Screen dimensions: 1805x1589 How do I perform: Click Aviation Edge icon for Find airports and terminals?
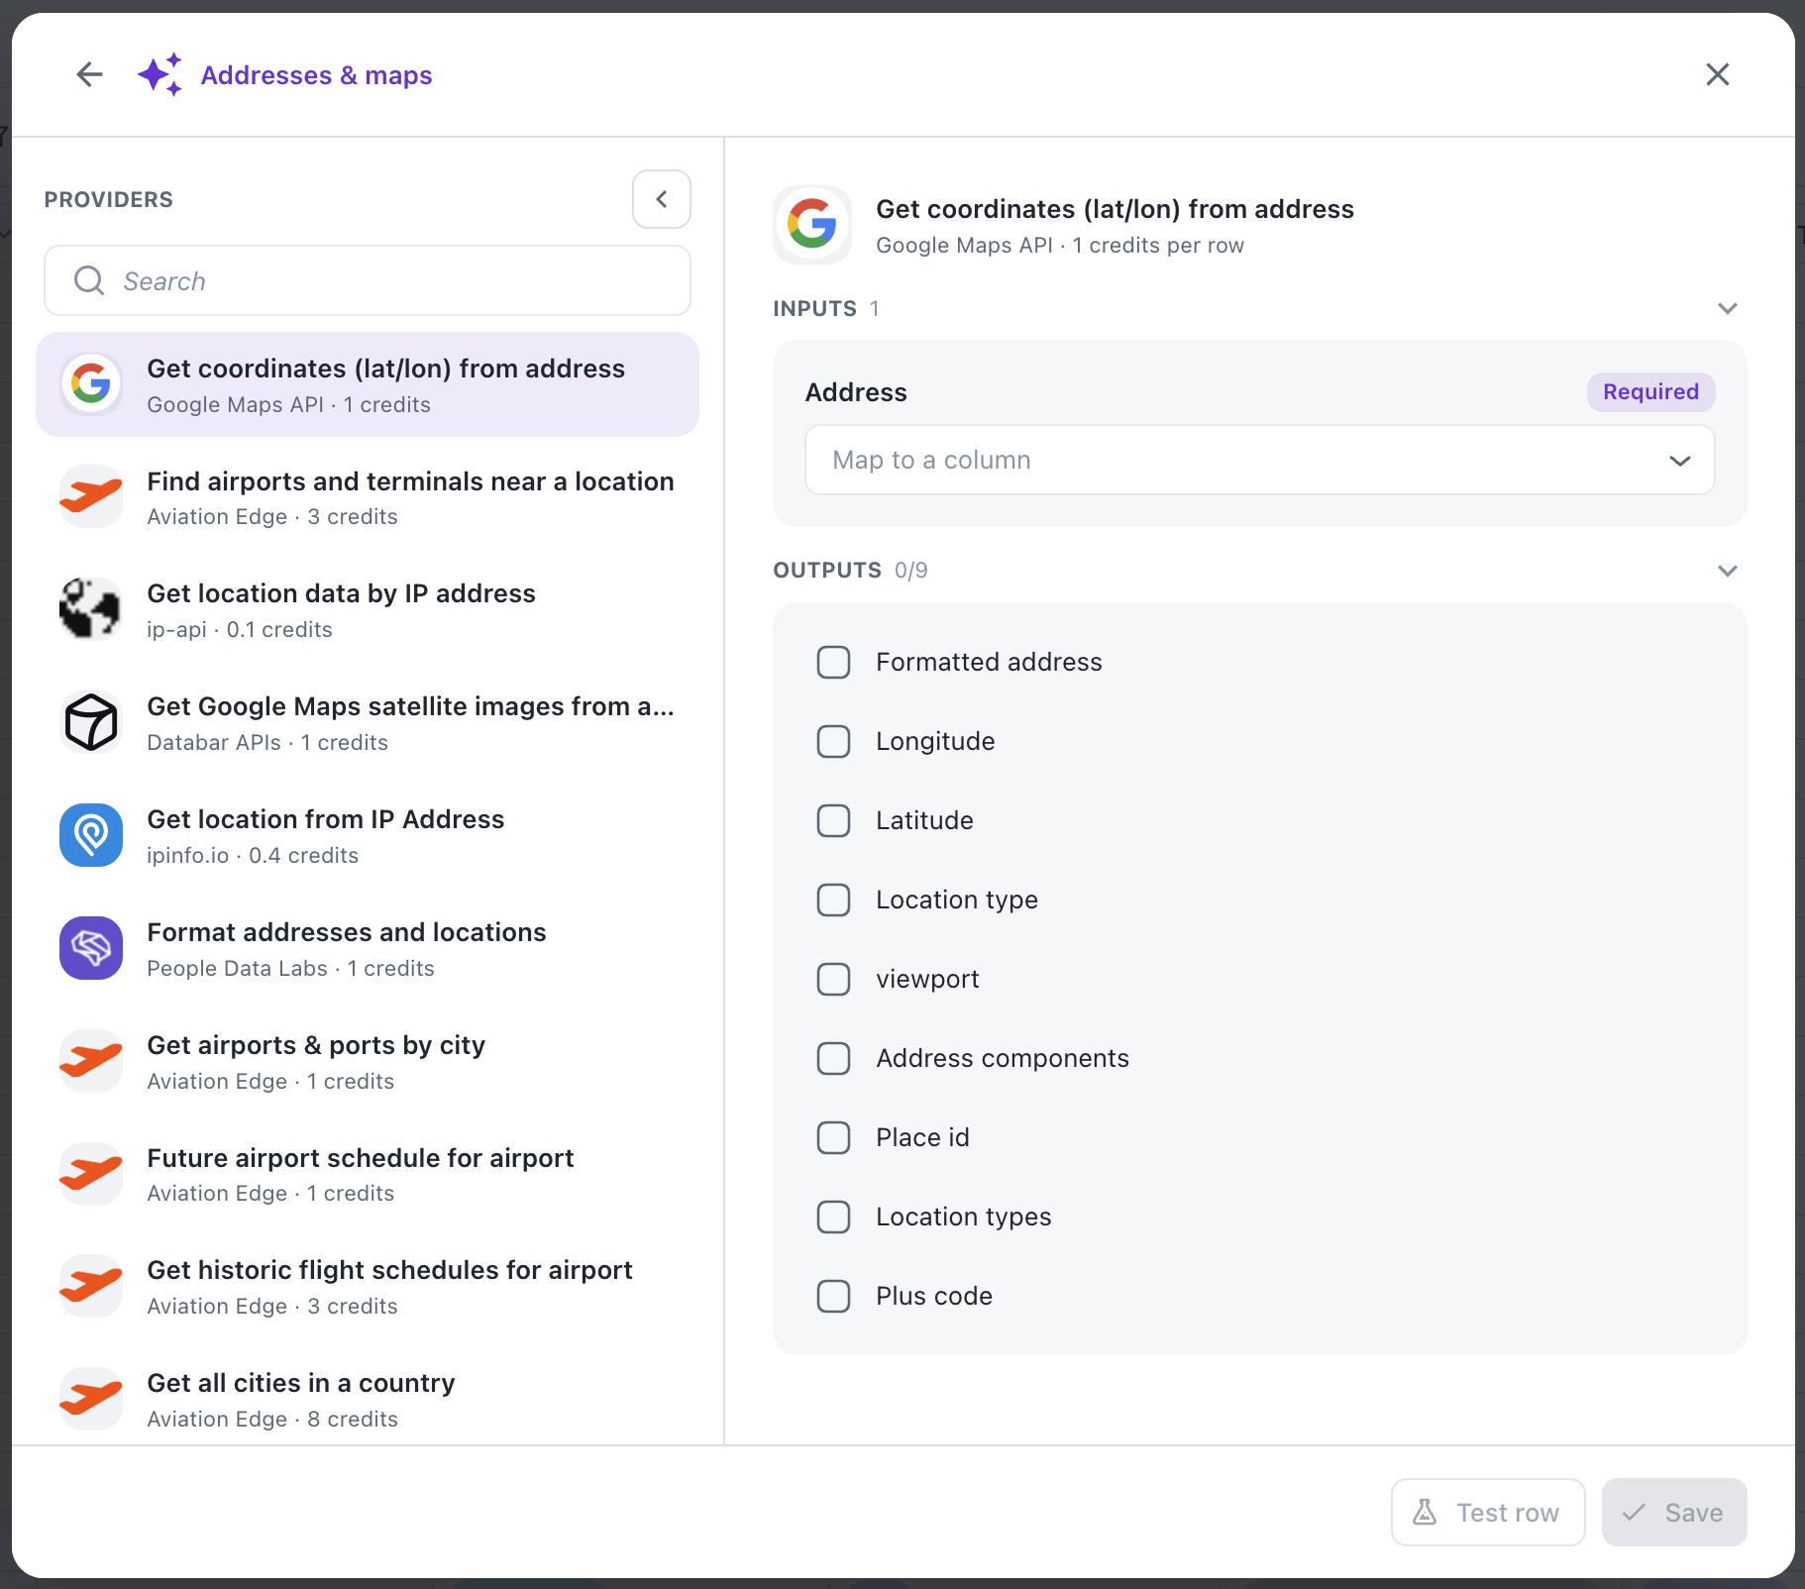pos(91,496)
